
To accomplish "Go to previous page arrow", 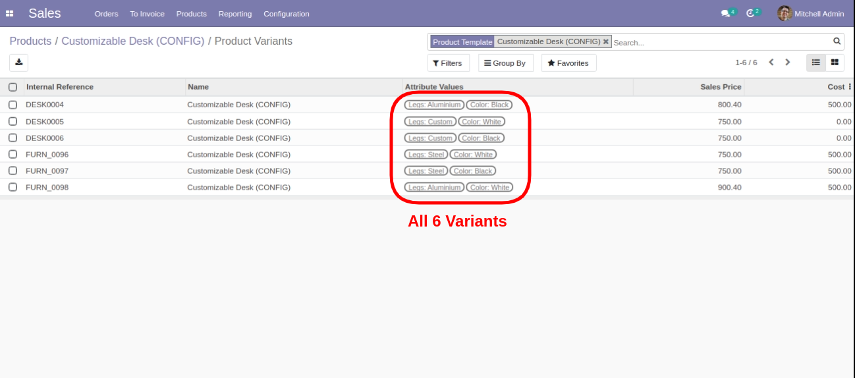I will [x=771, y=63].
